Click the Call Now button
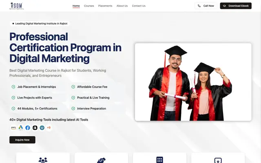The image size is (261, 163). pyautogui.click(x=206, y=6)
